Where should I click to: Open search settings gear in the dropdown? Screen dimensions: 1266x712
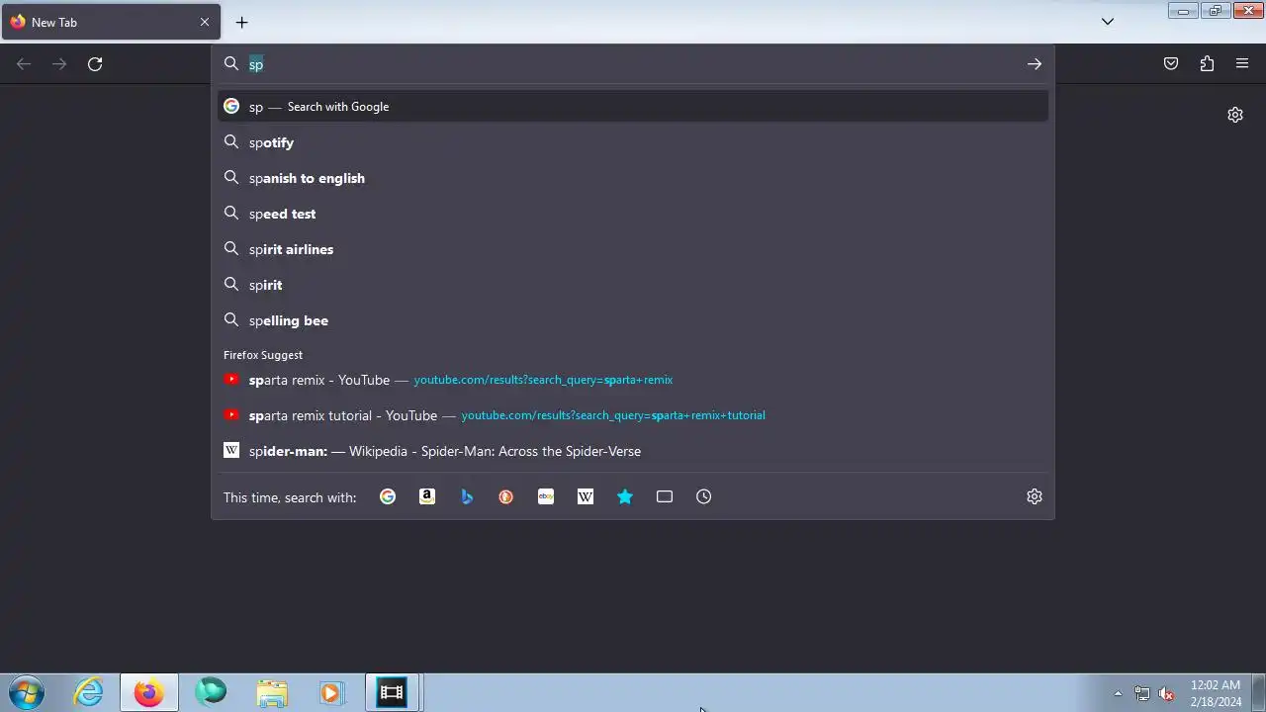coord(1035,496)
